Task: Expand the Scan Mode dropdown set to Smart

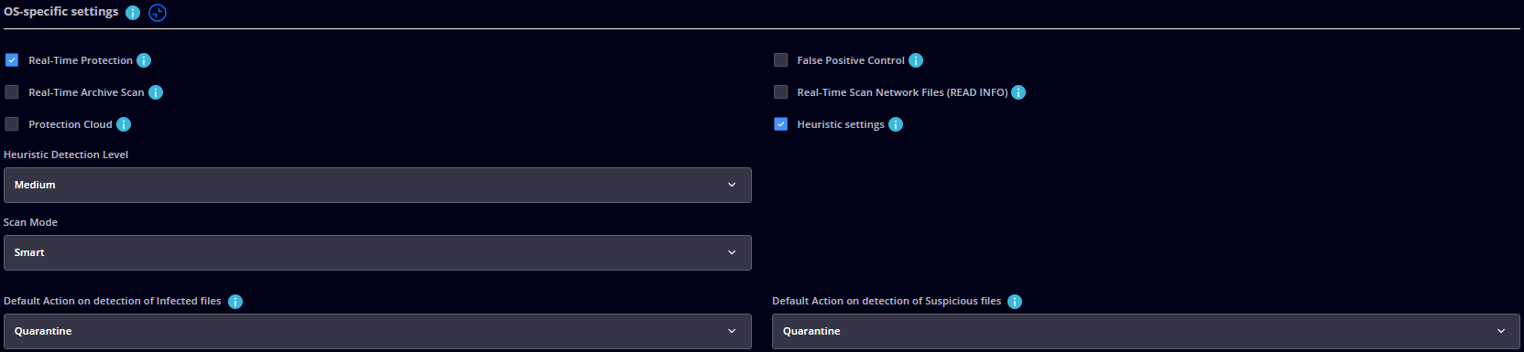Action: (377, 252)
